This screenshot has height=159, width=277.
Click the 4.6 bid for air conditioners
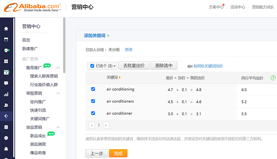198,102
